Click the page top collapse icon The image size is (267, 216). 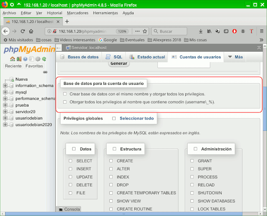259,48
